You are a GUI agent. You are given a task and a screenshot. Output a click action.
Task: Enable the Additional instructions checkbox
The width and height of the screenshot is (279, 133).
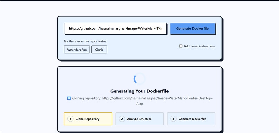pyautogui.click(x=181, y=46)
